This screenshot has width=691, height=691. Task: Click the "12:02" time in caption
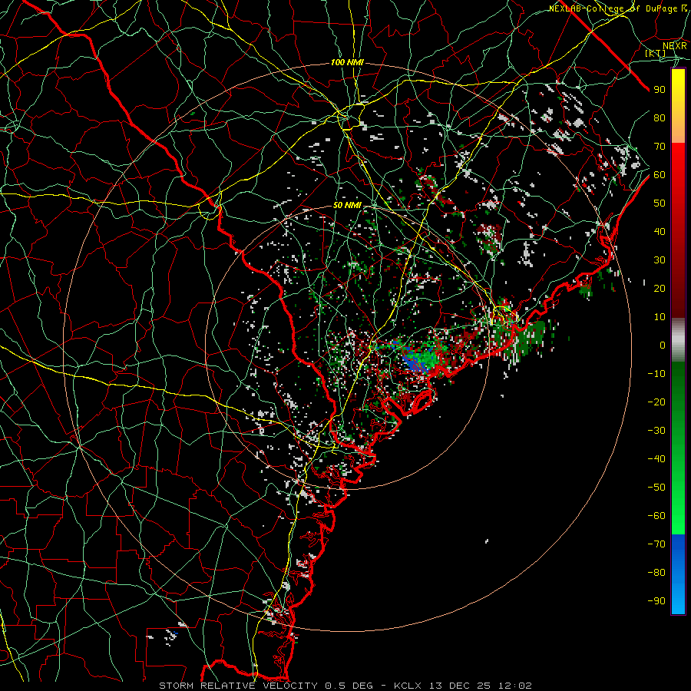(514, 686)
